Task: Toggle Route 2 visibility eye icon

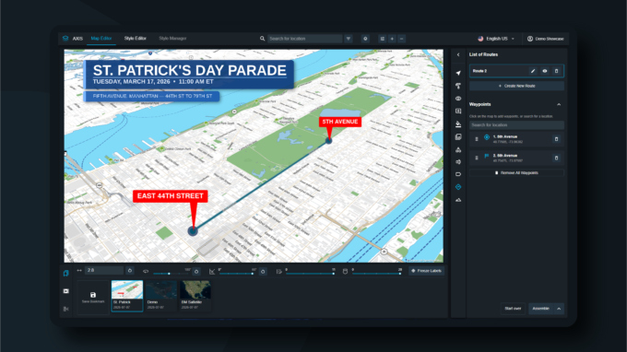Action: (545, 71)
